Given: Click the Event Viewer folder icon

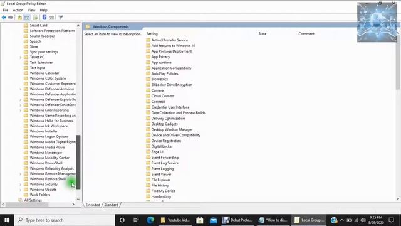Looking at the screenshot, I should pyautogui.click(x=148, y=174).
